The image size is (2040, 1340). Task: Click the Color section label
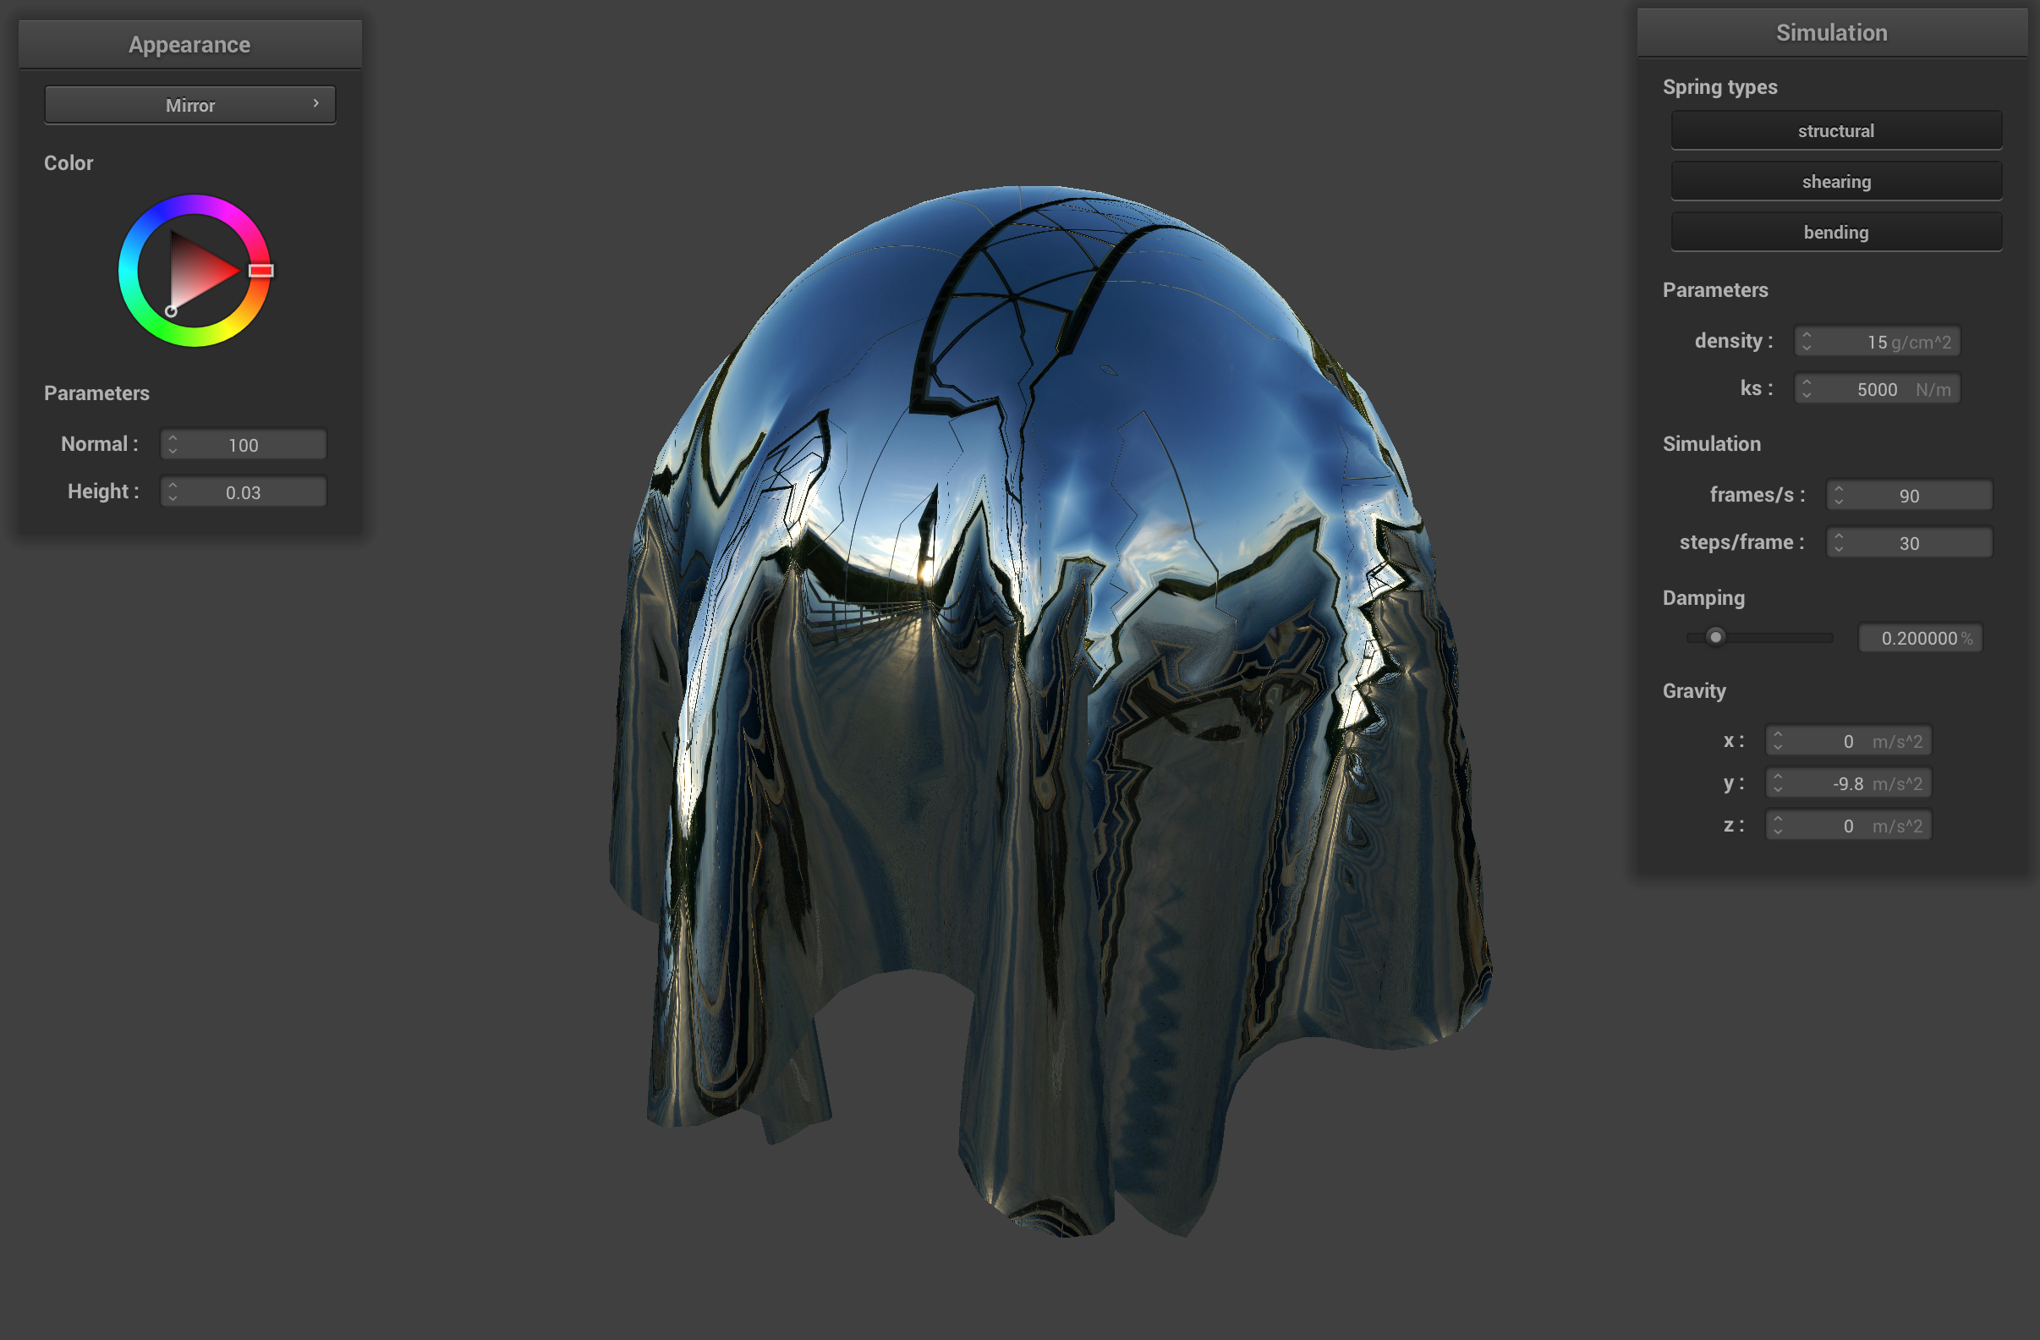click(69, 163)
